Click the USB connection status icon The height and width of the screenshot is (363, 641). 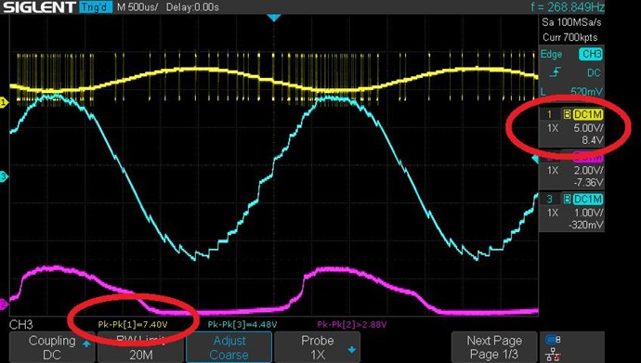[553, 339]
